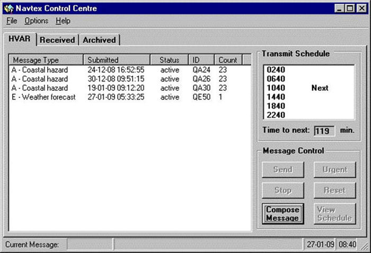Click the status bar time 08:40

(x=347, y=244)
